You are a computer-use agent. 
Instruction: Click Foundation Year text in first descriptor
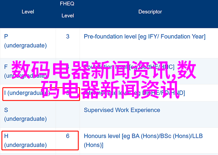click(183, 37)
